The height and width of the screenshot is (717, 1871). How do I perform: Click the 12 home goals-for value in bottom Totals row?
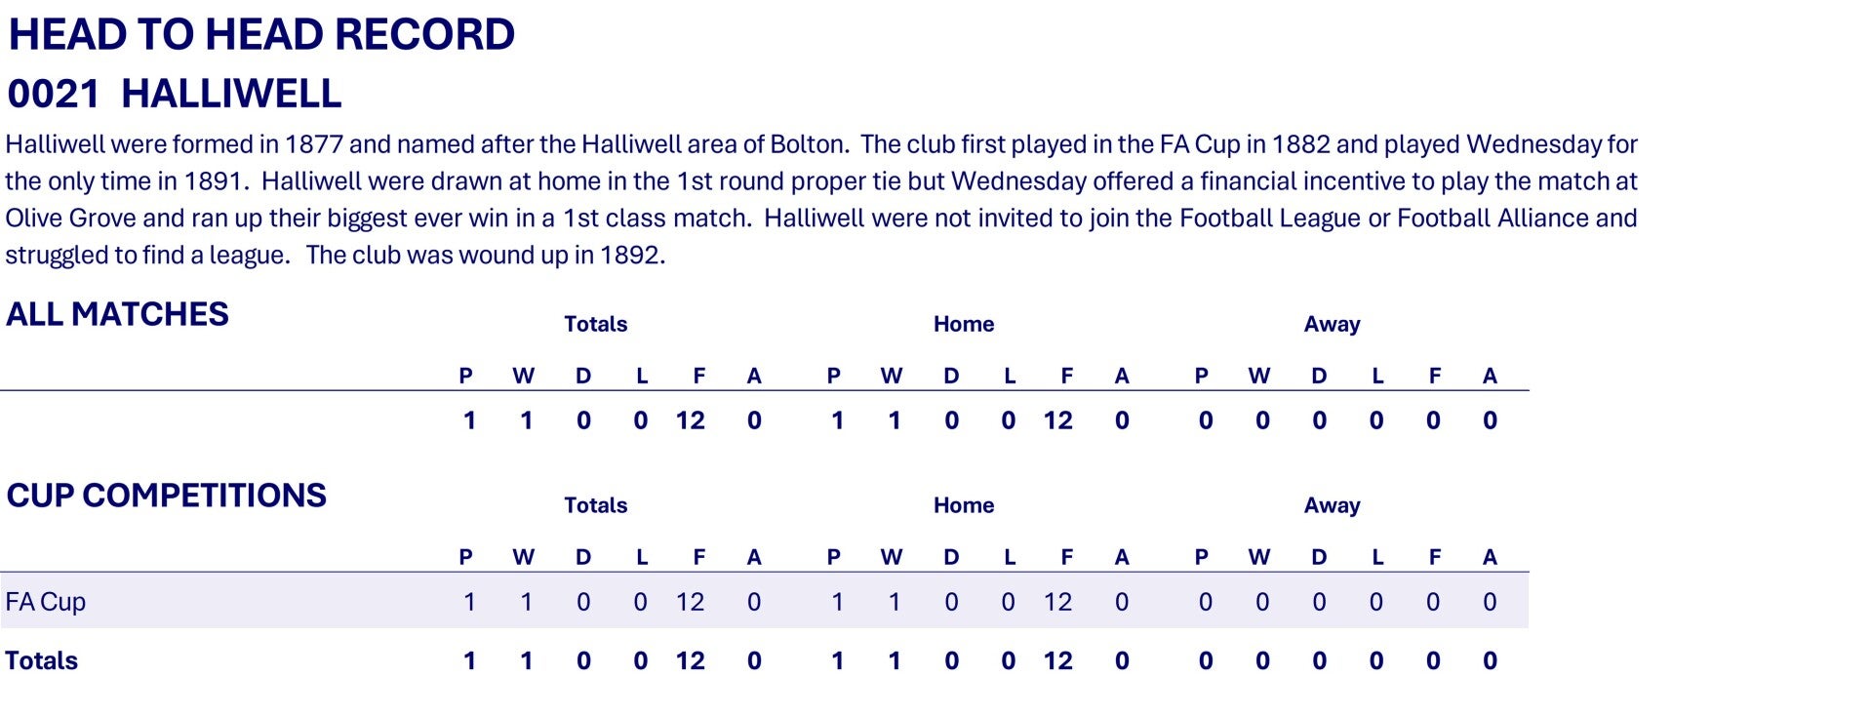(x=1057, y=660)
